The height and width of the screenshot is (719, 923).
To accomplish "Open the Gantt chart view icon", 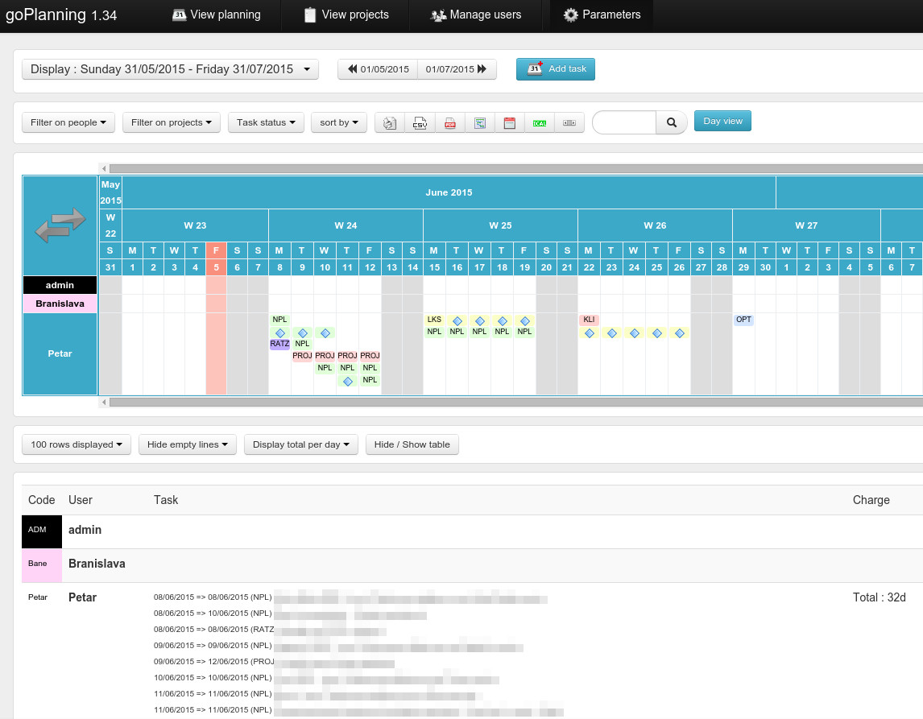I will (480, 122).
